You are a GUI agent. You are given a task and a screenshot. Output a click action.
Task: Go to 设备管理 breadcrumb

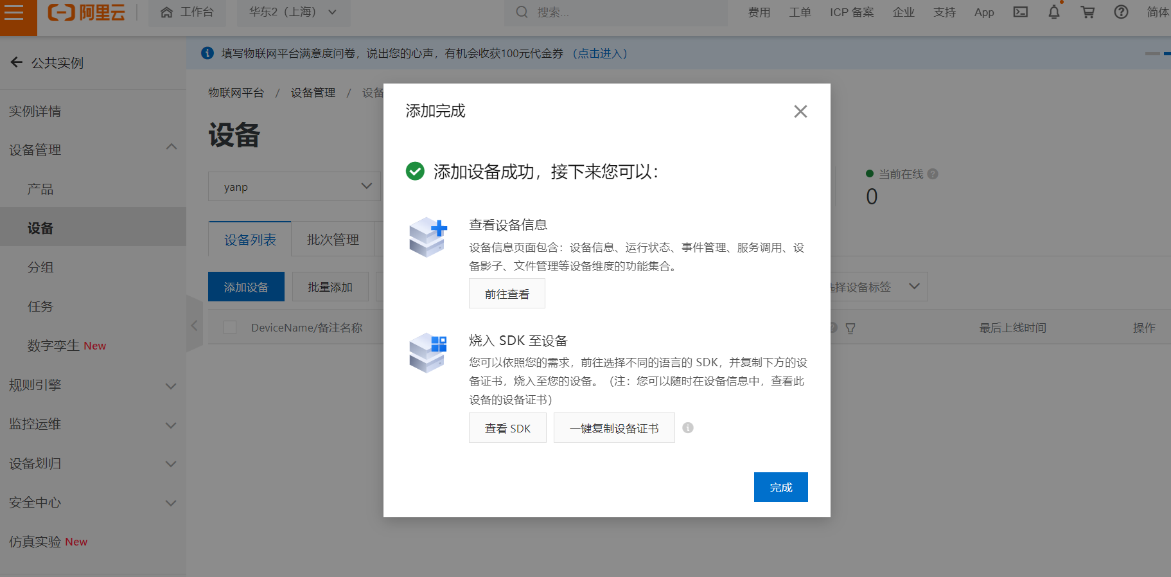(313, 93)
